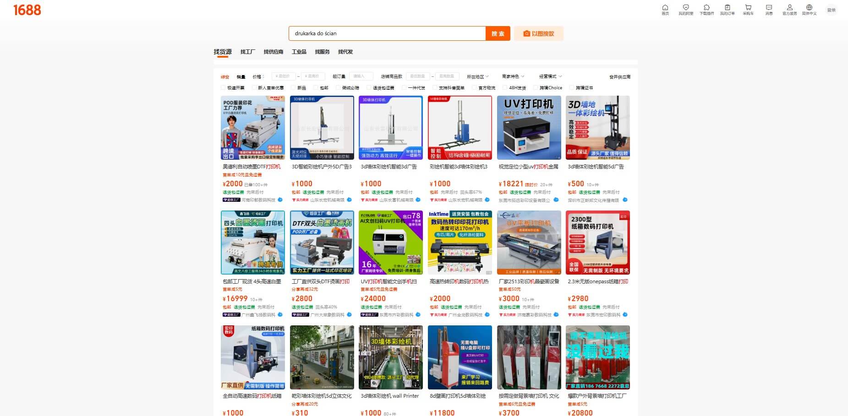The width and height of the screenshot is (848, 416).
Task: Expand the 商家特色 dropdown
Action: coord(513,76)
